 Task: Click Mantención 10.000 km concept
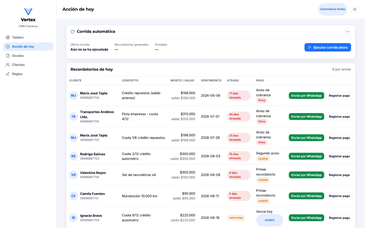tap(140, 196)
